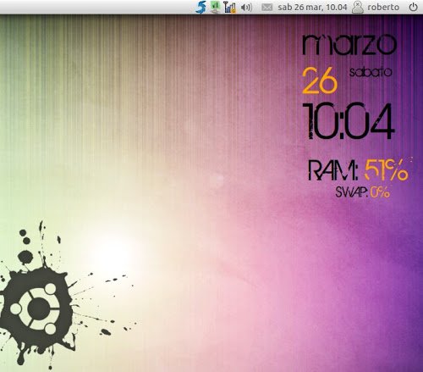This screenshot has width=423, height=372.
Task: Open the 'sab 26 mar, 10.04' clock menu
Action: [312, 7]
